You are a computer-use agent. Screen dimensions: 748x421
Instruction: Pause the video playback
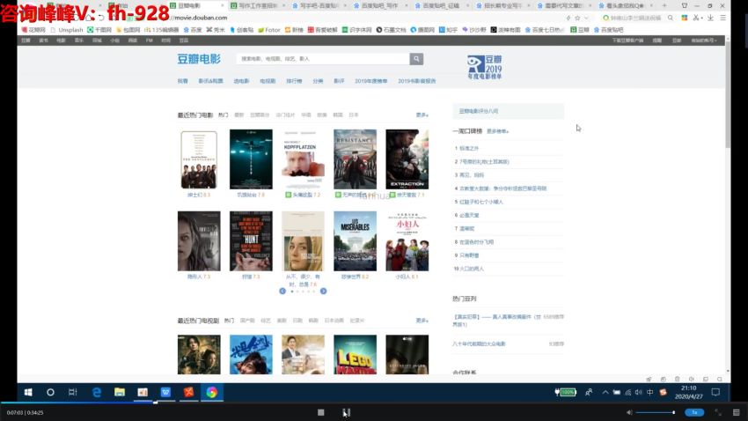pos(347,412)
